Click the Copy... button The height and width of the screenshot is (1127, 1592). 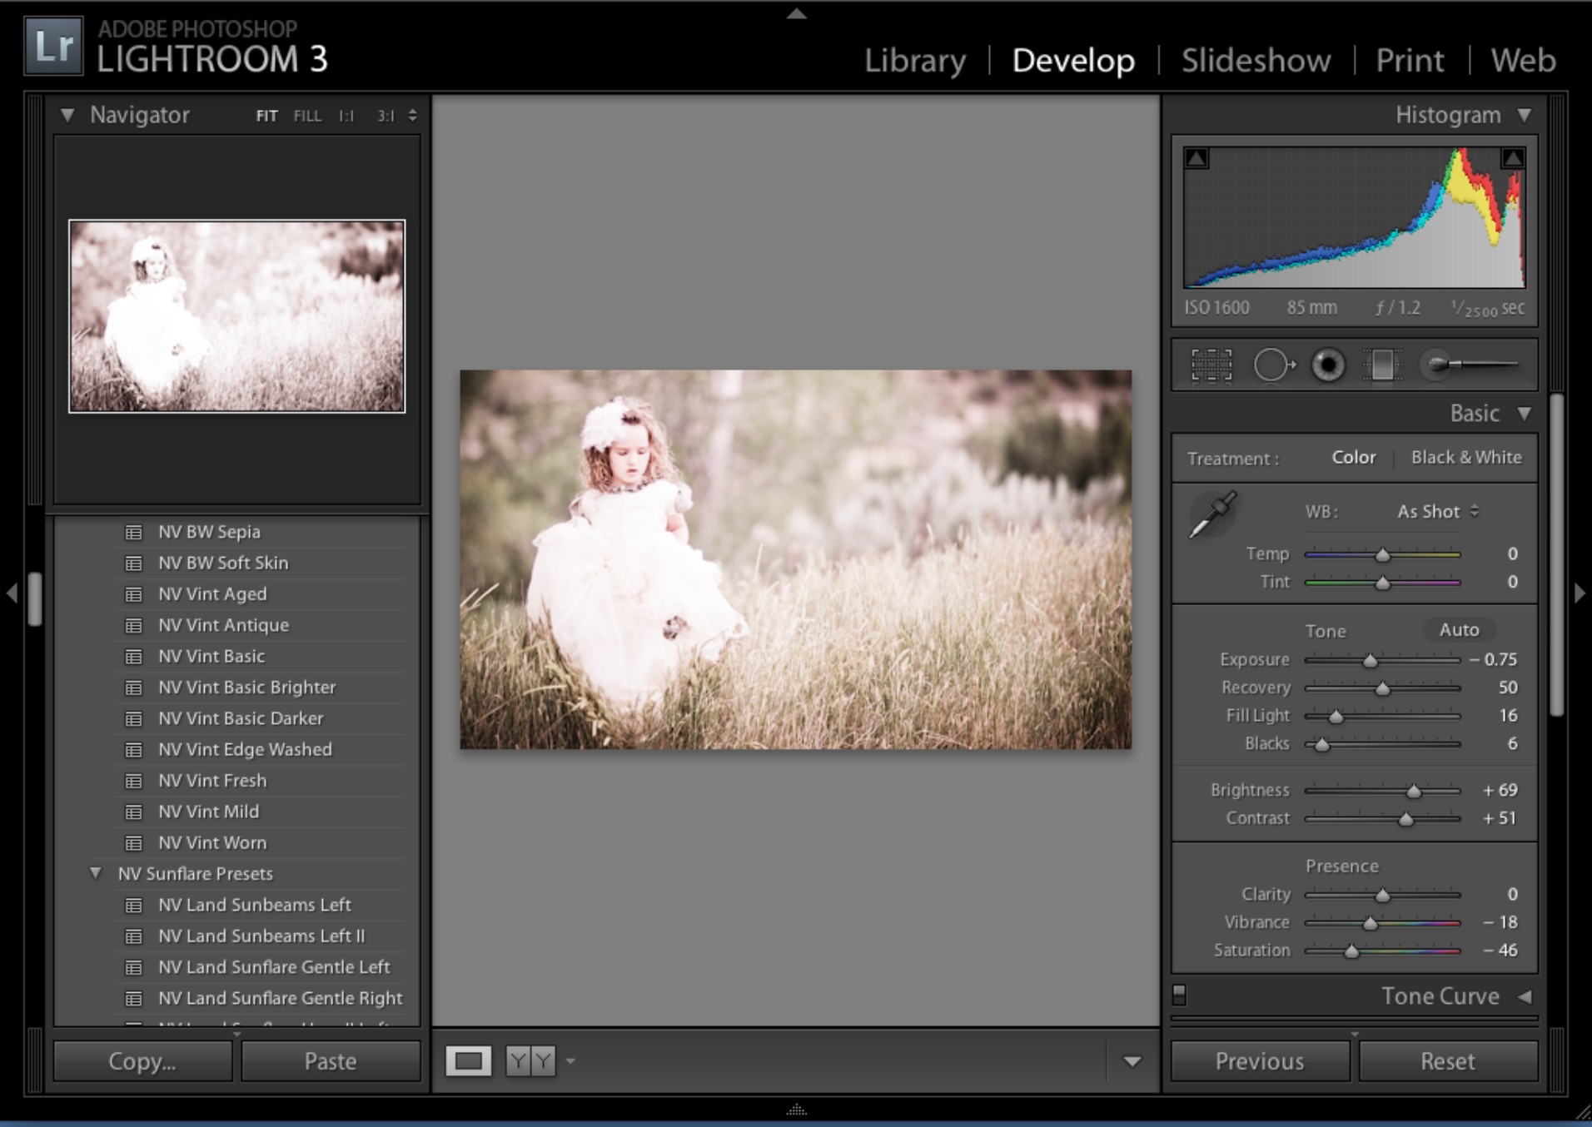pyautogui.click(x=142, y=1061)
